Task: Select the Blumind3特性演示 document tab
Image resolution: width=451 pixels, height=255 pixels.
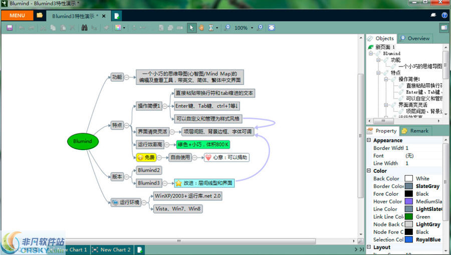Action: point(75,16)
